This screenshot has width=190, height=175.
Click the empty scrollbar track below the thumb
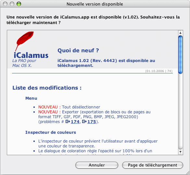coord(181,111)
